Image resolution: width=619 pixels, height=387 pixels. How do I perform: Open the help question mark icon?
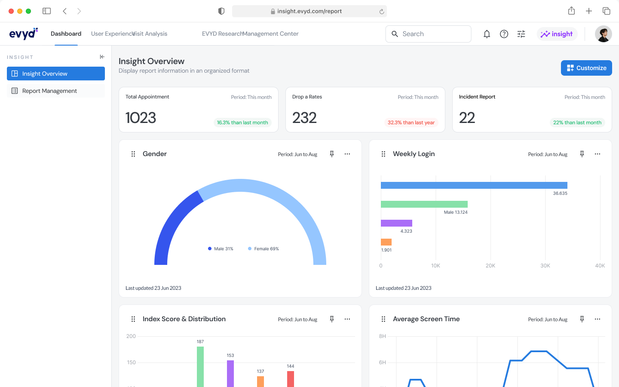[x=504, y=34]
